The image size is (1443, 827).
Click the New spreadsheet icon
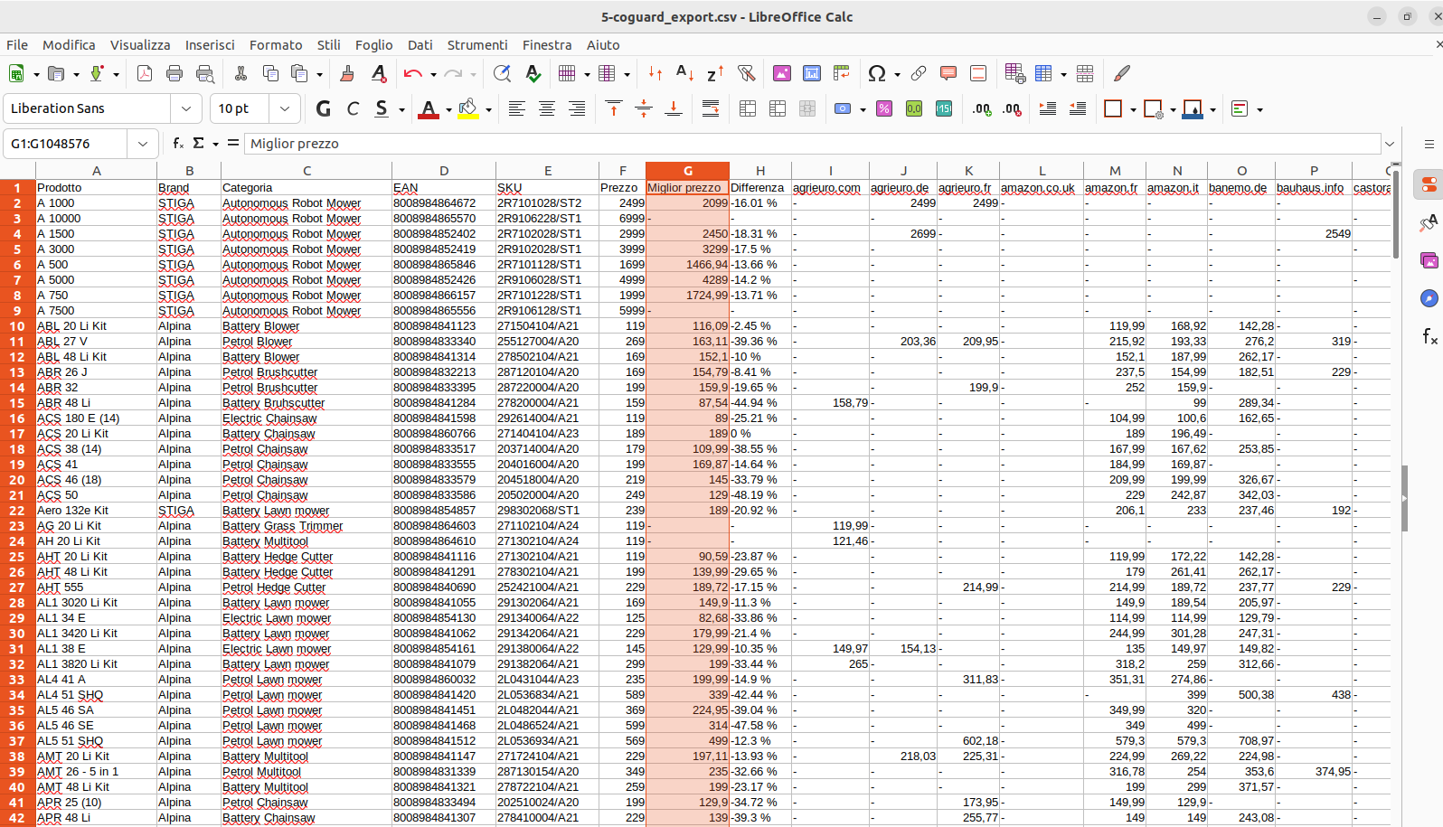(16, 73)
